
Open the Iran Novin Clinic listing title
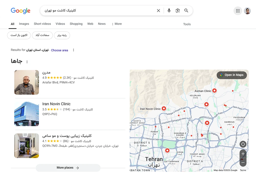pos(57,104)
